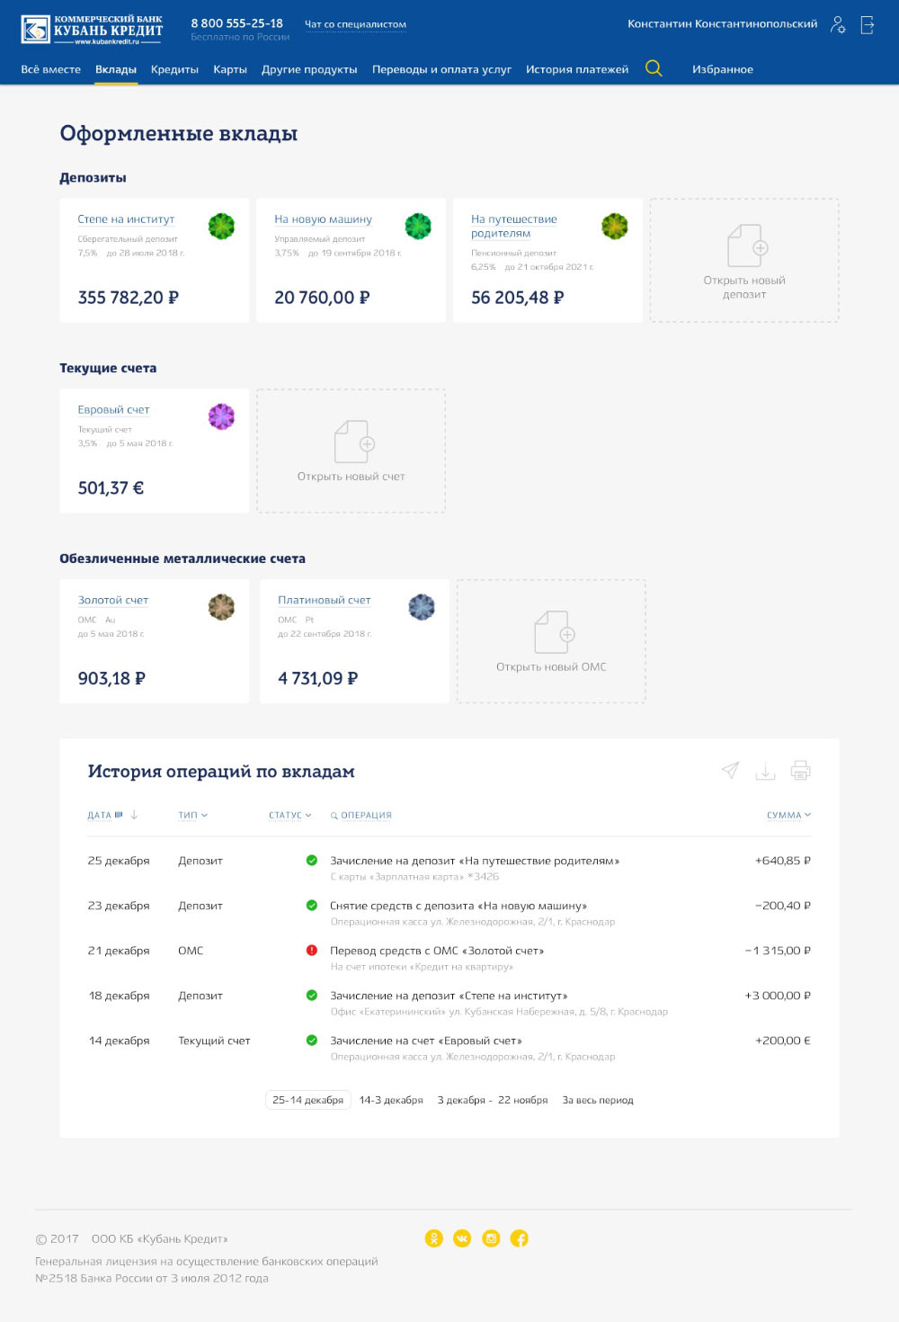Expand the СУММА column dropdown
899x1322 pixels.
click(x=788, y=816)
